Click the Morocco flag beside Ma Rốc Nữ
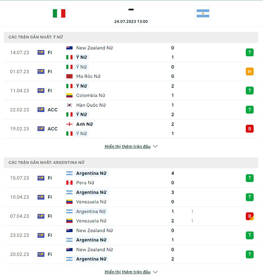This screenshot has height=279, width=263. [x=69, y=76]
